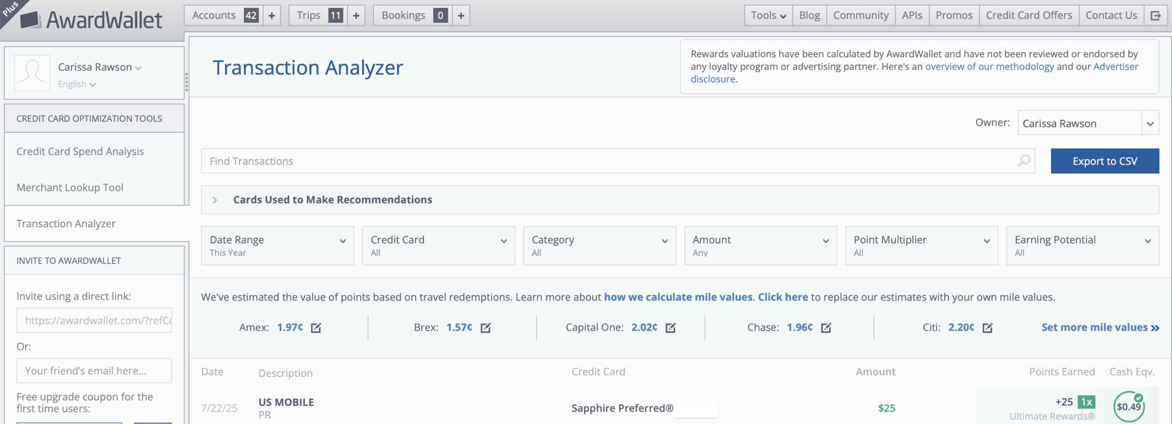This screenshot has height=424, width=1172.
Task: Edit the Chase mile value
Action: [826, 327]
